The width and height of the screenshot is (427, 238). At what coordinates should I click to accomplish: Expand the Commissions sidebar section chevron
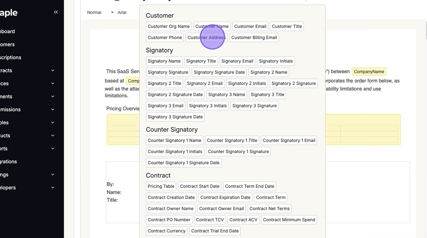point(53,110)
